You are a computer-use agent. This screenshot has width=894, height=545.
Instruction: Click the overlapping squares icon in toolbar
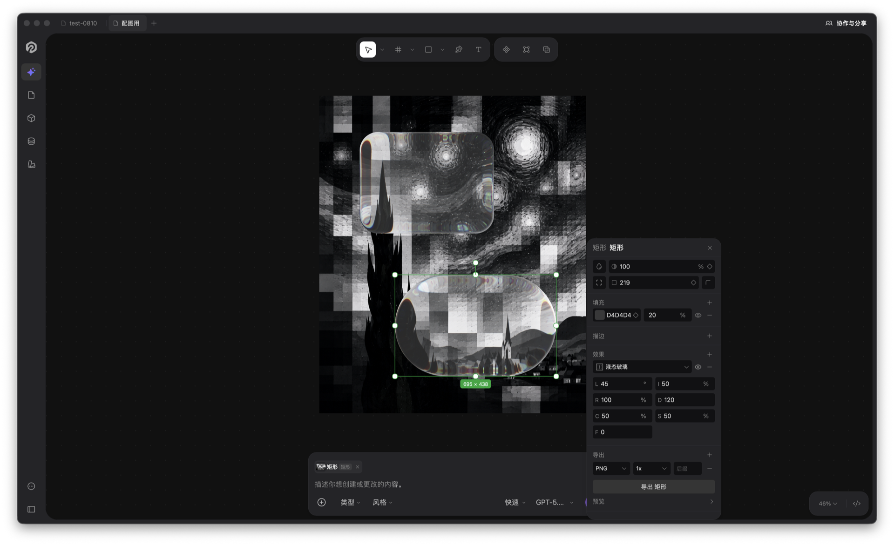(547, 49)
